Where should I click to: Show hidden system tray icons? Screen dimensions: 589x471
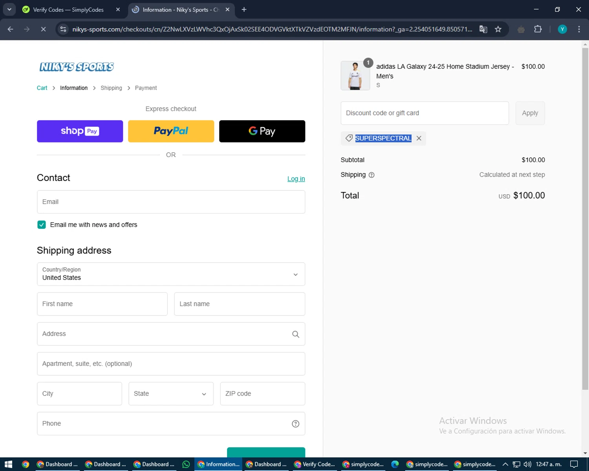(505, 464)
